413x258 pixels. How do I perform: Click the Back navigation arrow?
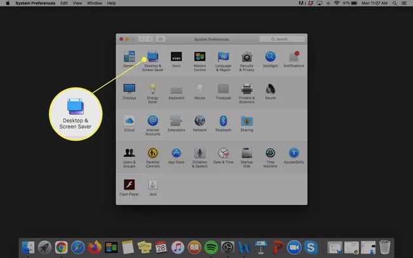point(142,39)
